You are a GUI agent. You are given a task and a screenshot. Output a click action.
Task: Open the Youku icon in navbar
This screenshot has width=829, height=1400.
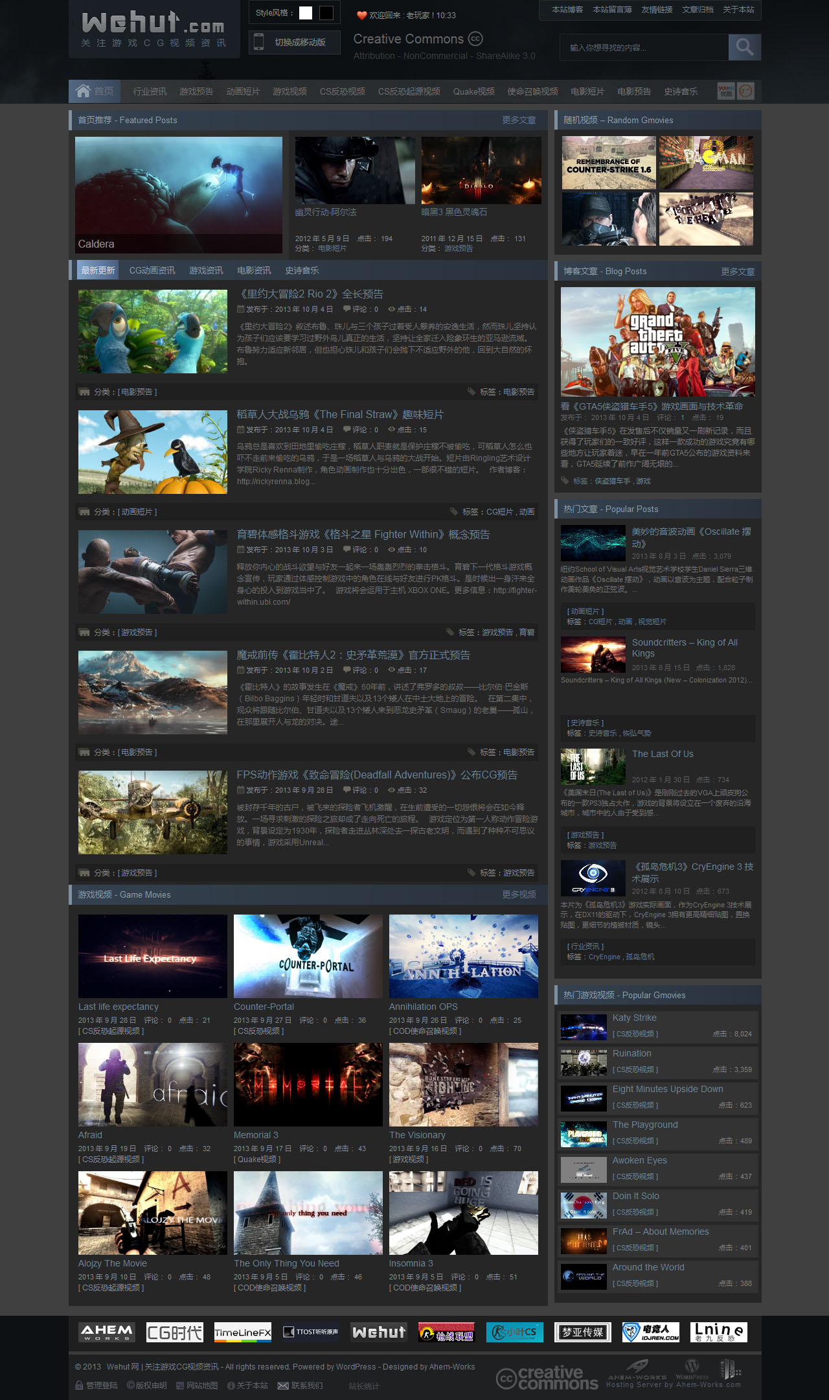tap(726, 91)
